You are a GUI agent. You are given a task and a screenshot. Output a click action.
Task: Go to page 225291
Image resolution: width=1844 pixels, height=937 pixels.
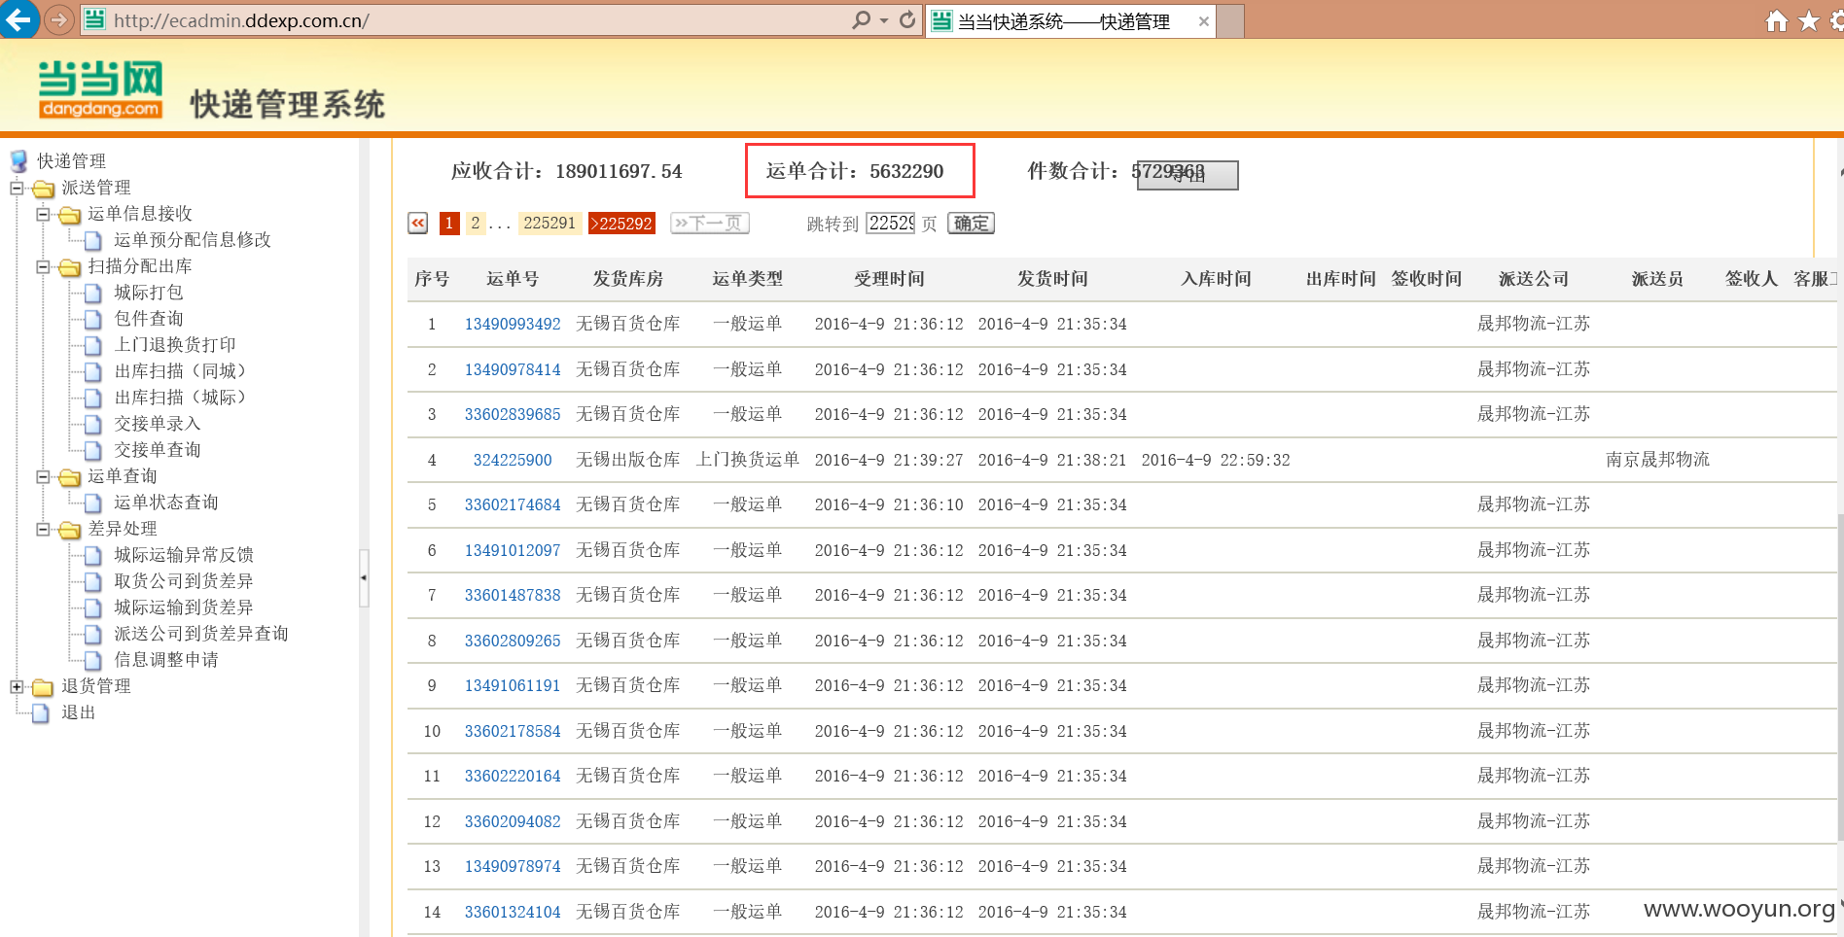(550, 224)
